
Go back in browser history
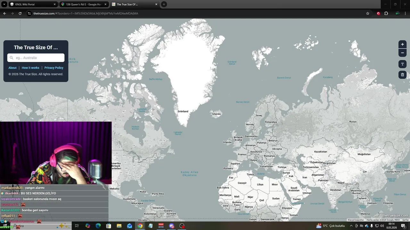click(5, 13)
